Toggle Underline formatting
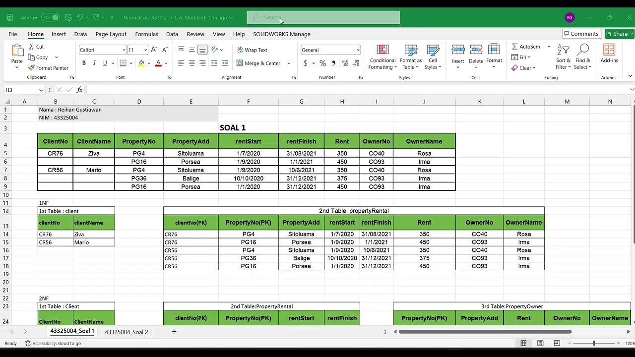The width and height of the screenshot is (635, 357). [105, 63]
